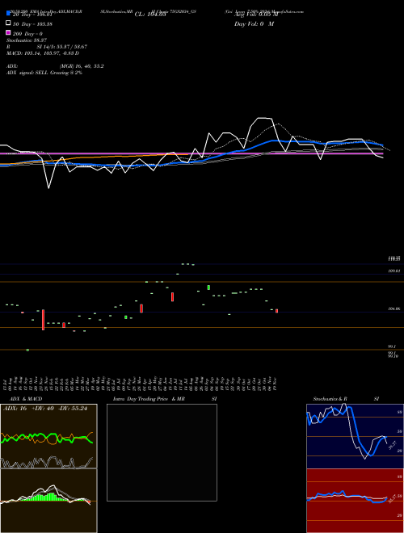404x533 pixels.
Task: Click the white 50 Day legend swatch
Action: 8,23
